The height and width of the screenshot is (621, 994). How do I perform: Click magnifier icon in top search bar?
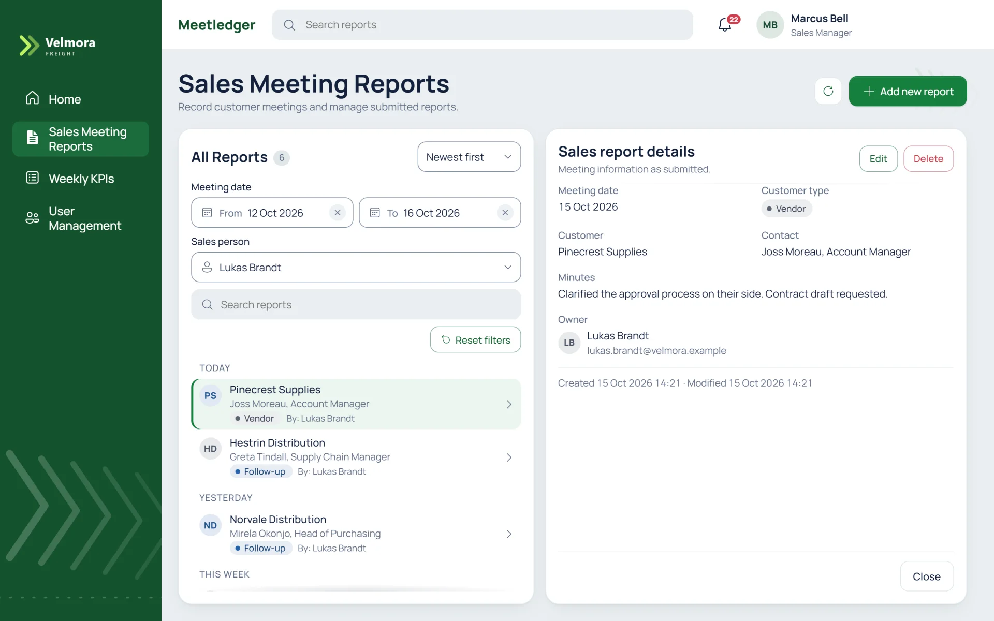point(289,25)
